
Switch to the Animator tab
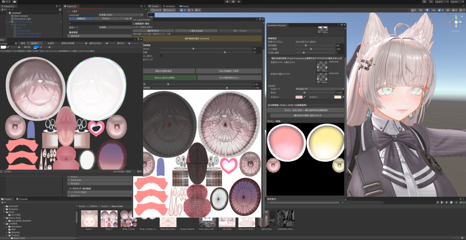[169, 6]
